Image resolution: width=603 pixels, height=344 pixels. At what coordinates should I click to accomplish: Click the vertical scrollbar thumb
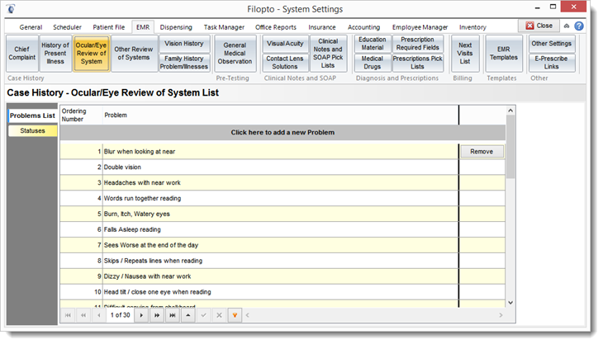(510, 147)
